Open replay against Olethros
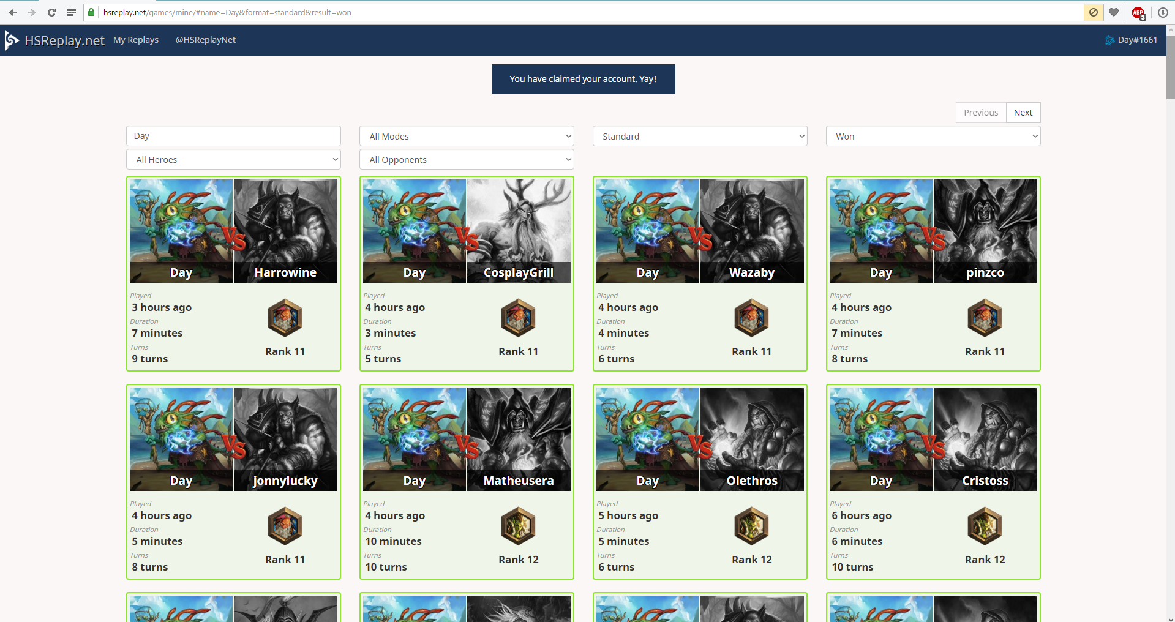This screenshot has width=1175, height=622. click(x=700, y=482)
